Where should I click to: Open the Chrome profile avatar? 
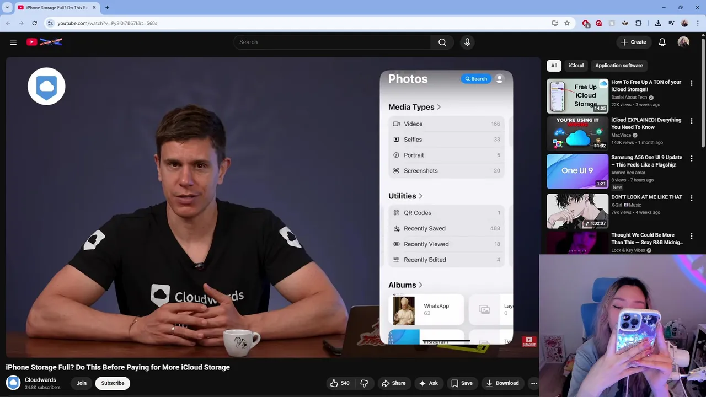pos(684,23)
